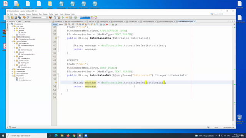Click the second profiler icon after memory bar
The height and width of the screenshot is (138, 246).
tap(96, 17)
